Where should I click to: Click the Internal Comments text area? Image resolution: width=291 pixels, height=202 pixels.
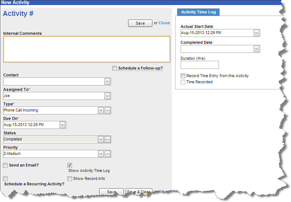(x=87, y=49)
